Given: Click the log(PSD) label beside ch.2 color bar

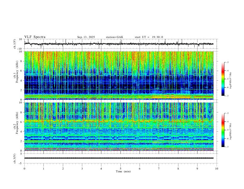Looking at the screenshot, I should [231, 131].
